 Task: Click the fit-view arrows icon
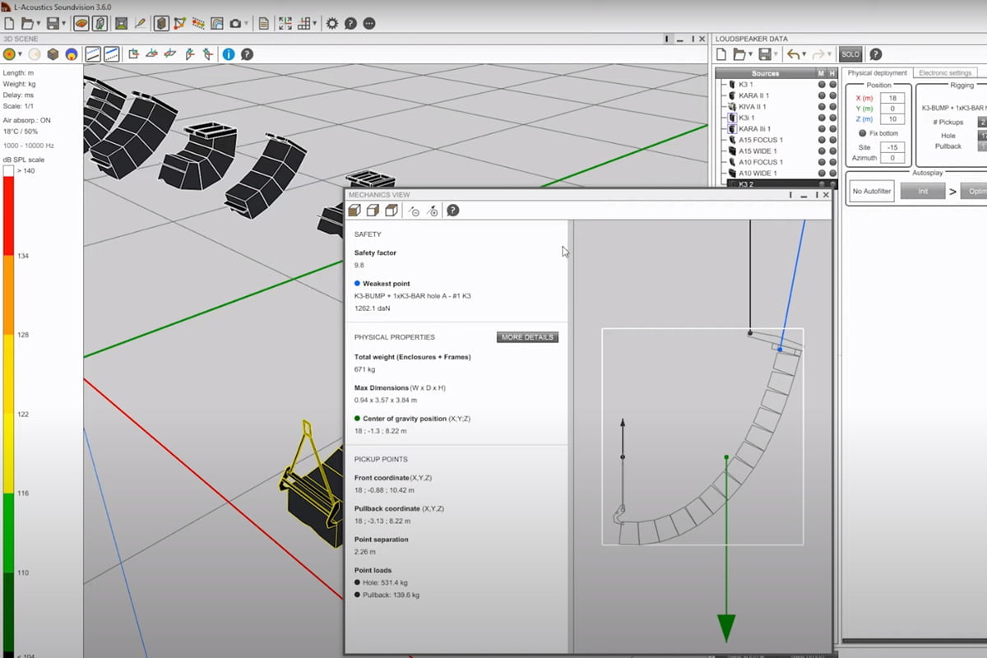tap(285, 23)
